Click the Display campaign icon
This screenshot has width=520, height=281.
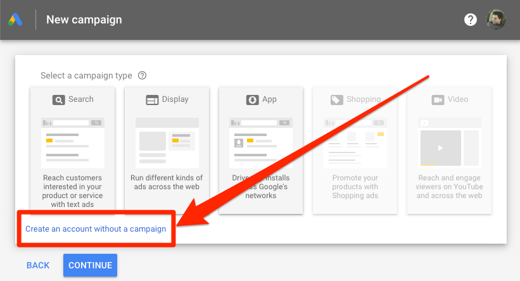click(x=152, y=99)
